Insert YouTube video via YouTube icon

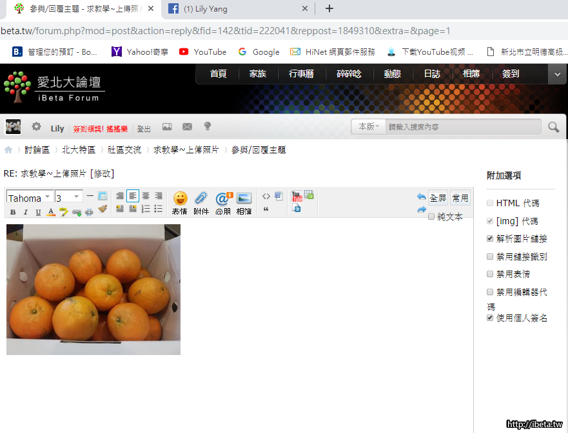click(x=297, y=196)
